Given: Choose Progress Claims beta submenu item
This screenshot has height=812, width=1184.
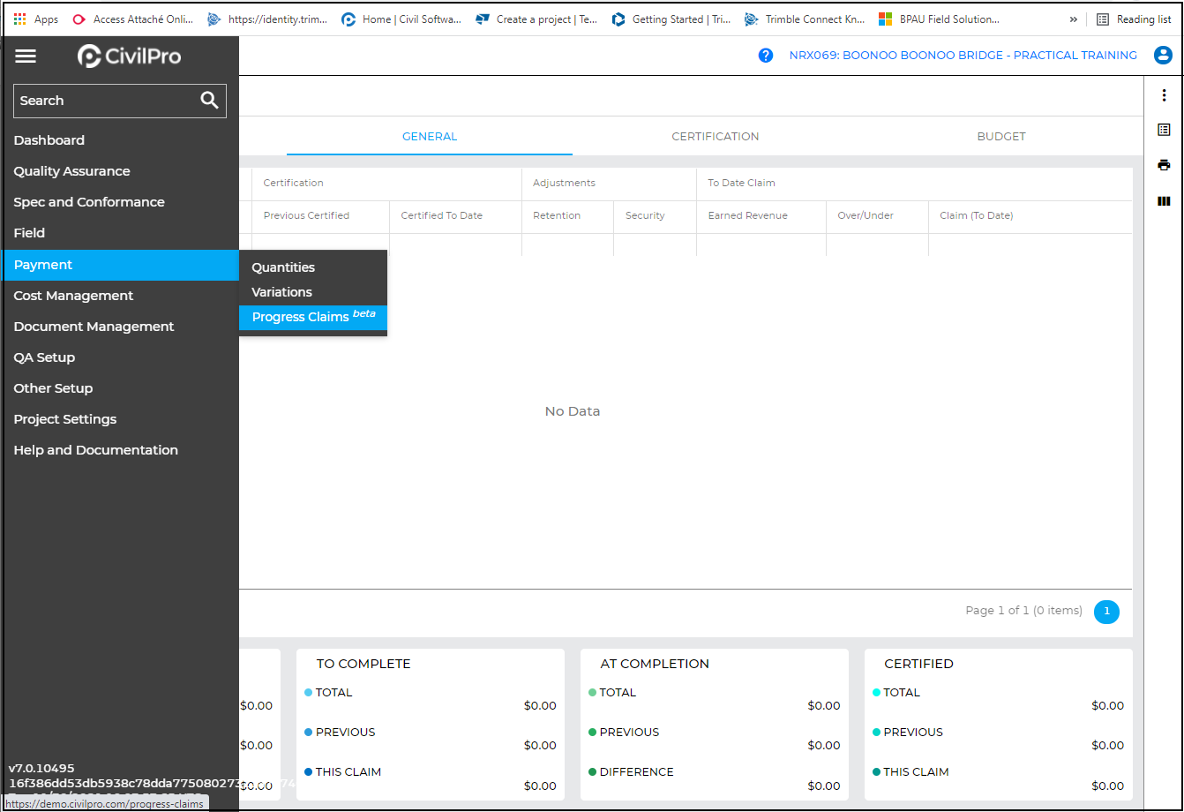Looking at the screenshot, I should pyautogui.click(x=313, y=317).
